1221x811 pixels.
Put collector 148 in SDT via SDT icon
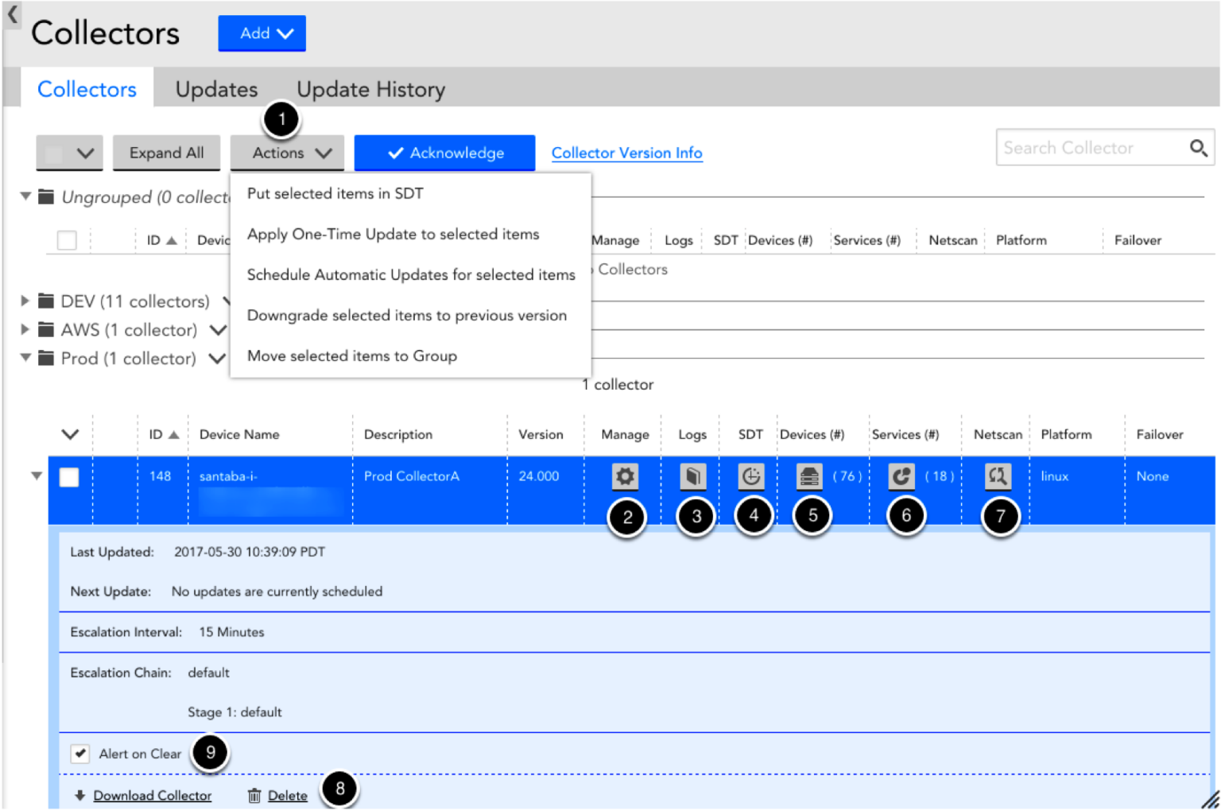tap(751, 476)
